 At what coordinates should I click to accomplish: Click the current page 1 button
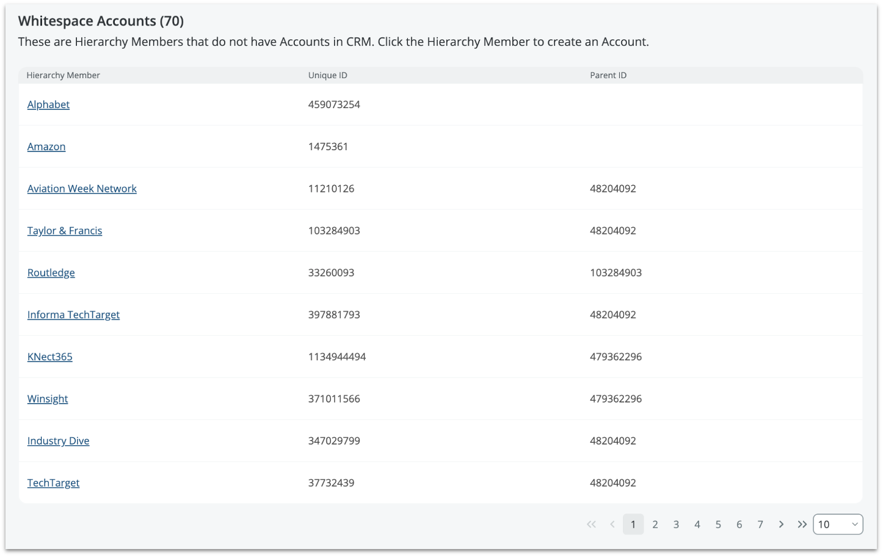(x=633, y=524)
